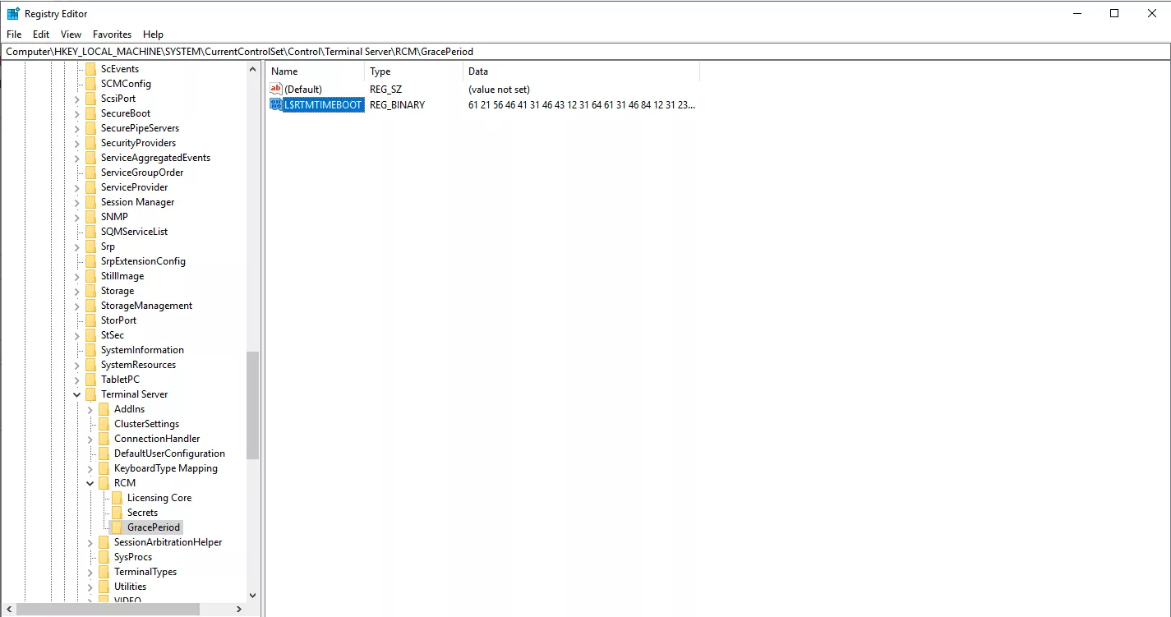Click the GracePeriod folder icon

(118, 527)
